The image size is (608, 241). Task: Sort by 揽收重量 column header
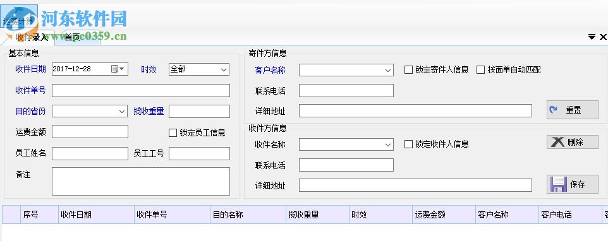[x=317, y=215]
